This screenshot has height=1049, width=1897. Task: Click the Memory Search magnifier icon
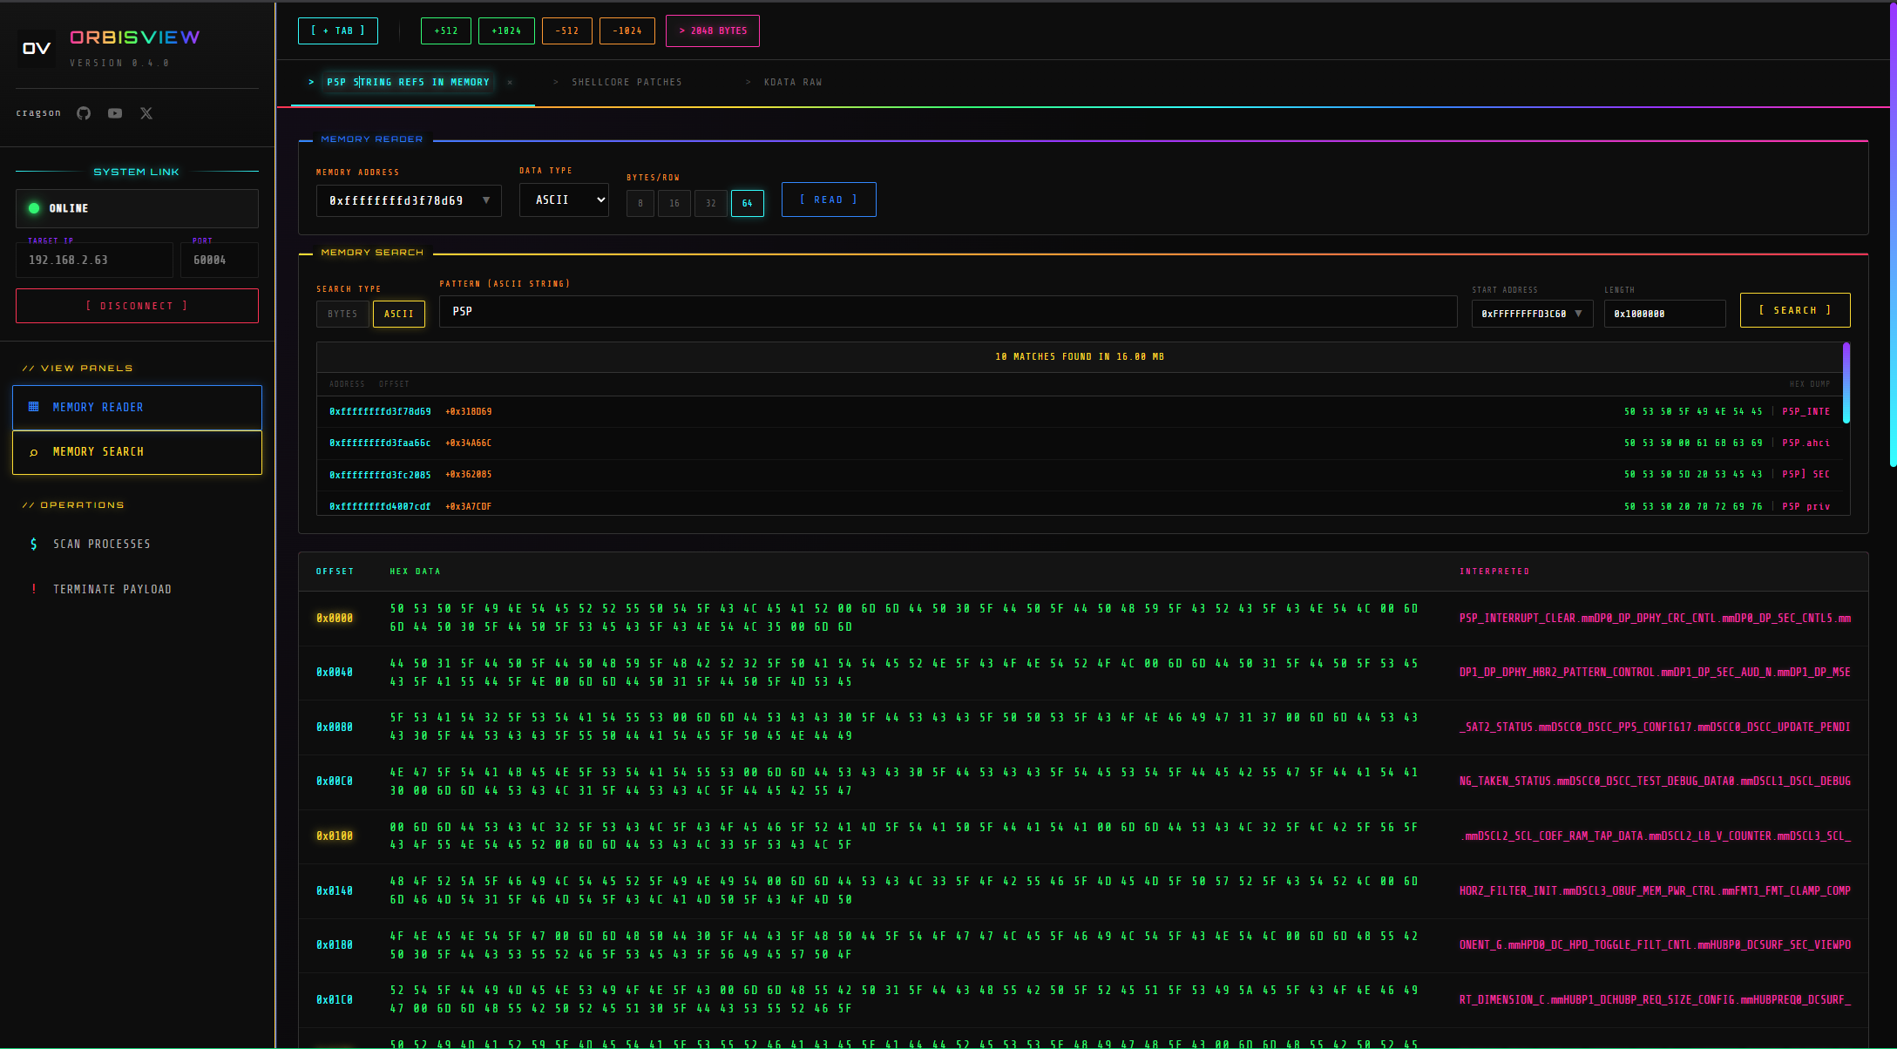34,452
